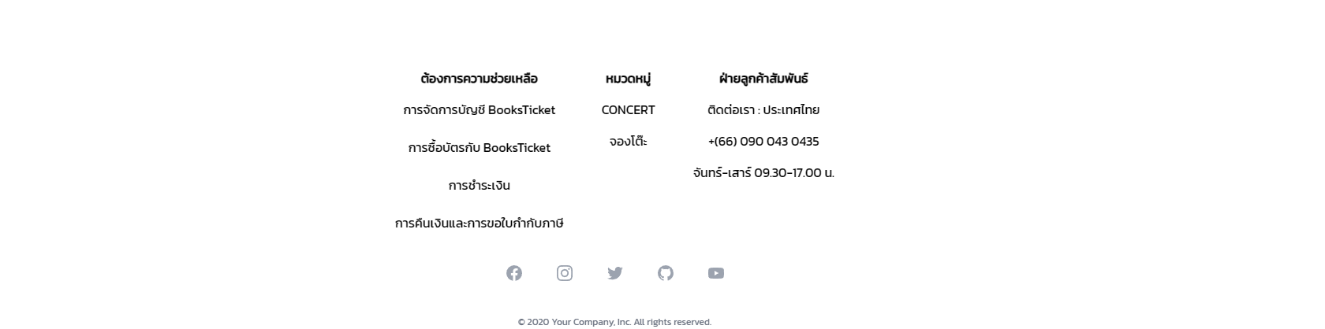This screenshot has width=1325, height=329.
Task: Select the การชำระเงิน payment help link
Action: [x=479, y=186]
